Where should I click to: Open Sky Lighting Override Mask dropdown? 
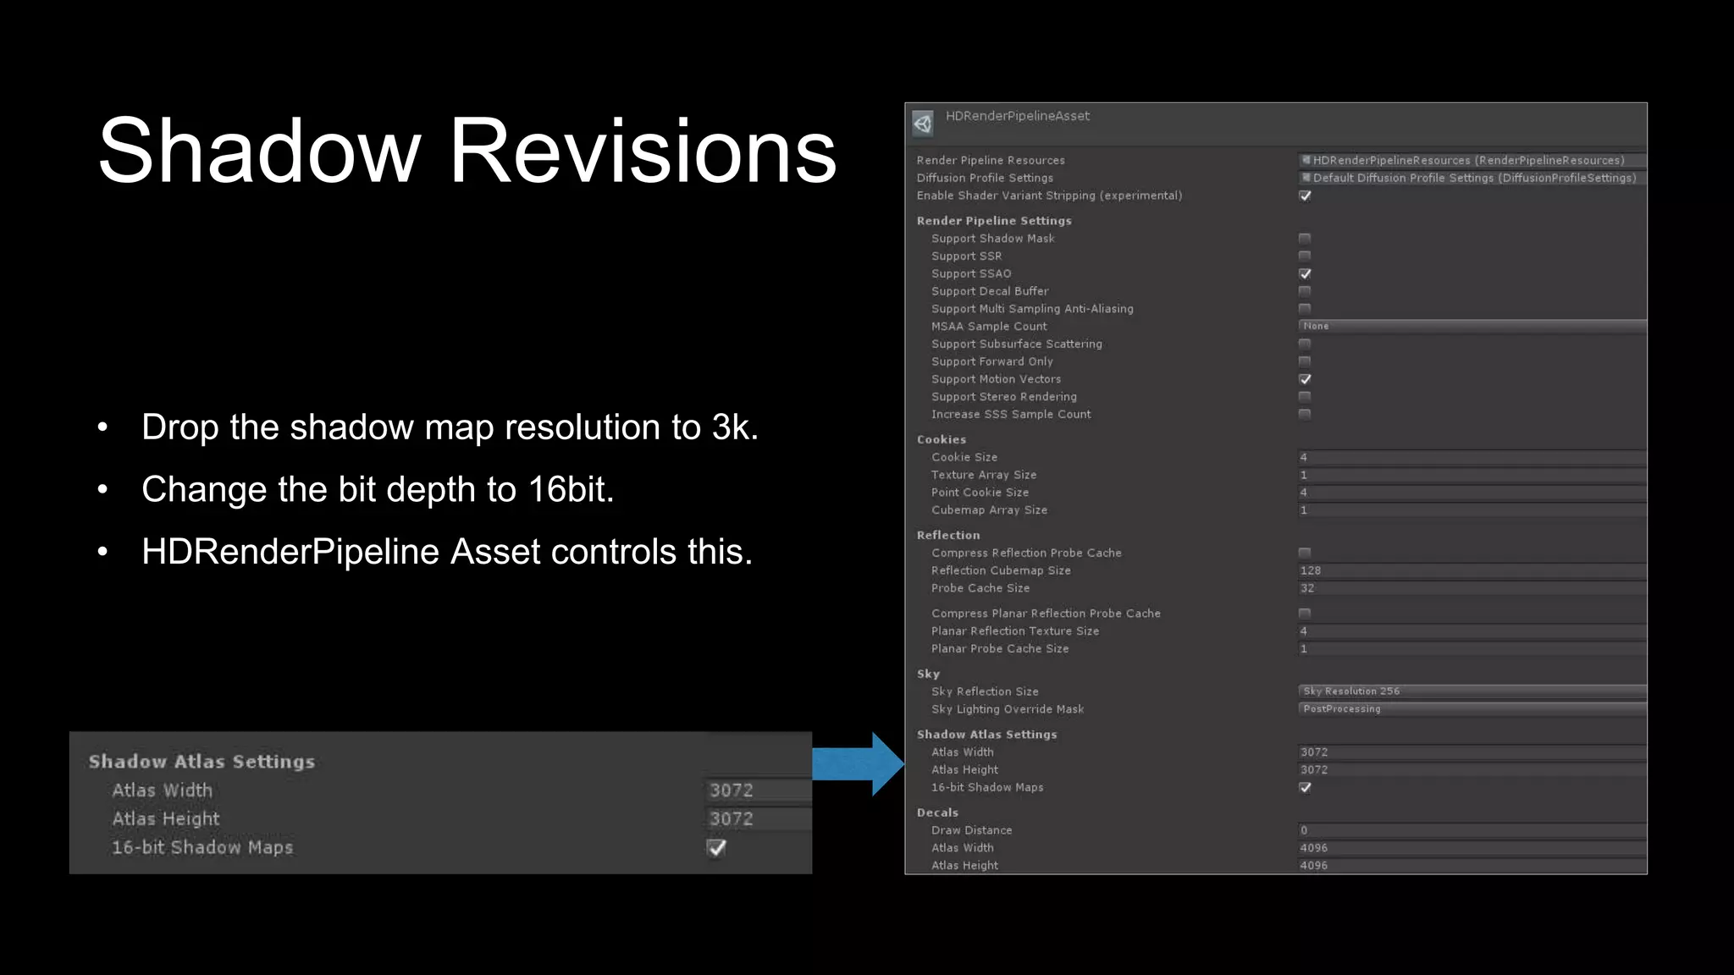click(1472, 709)
